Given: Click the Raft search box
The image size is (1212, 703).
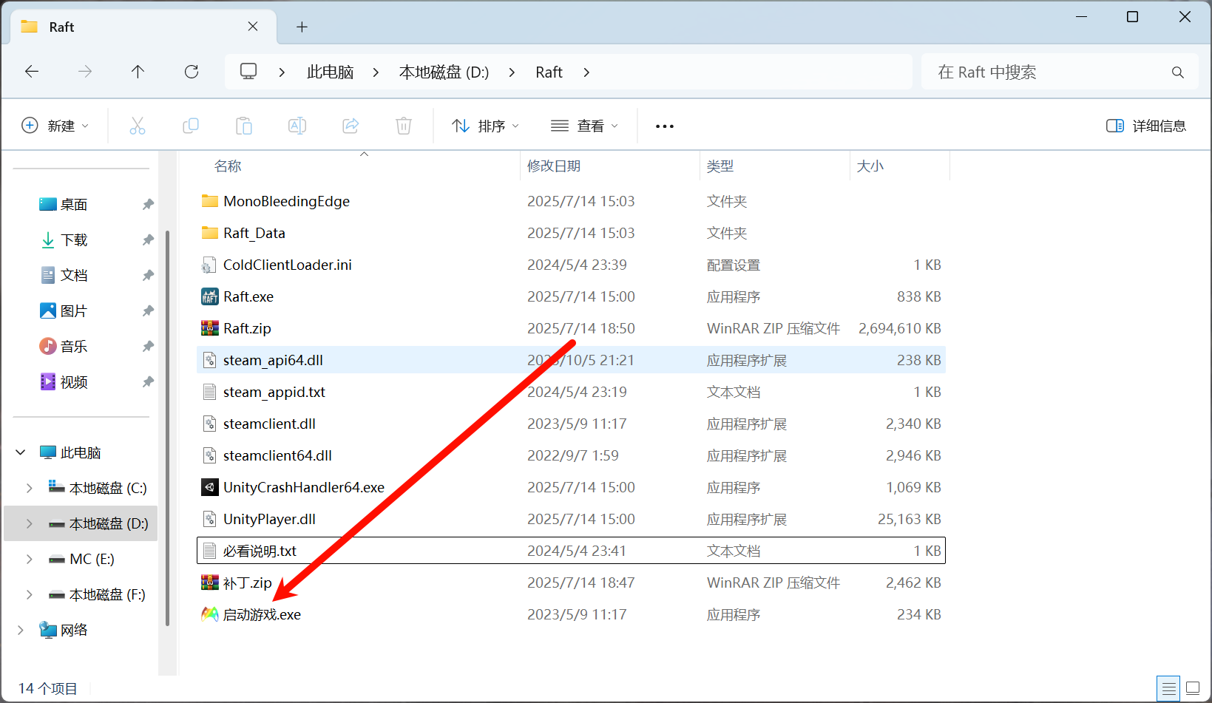Looking at the screenshot, I should (1050, 72).
